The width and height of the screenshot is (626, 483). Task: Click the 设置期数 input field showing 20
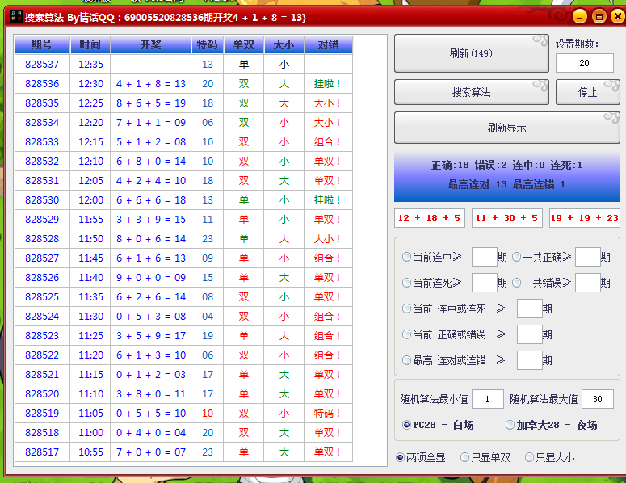pos(584,63)
